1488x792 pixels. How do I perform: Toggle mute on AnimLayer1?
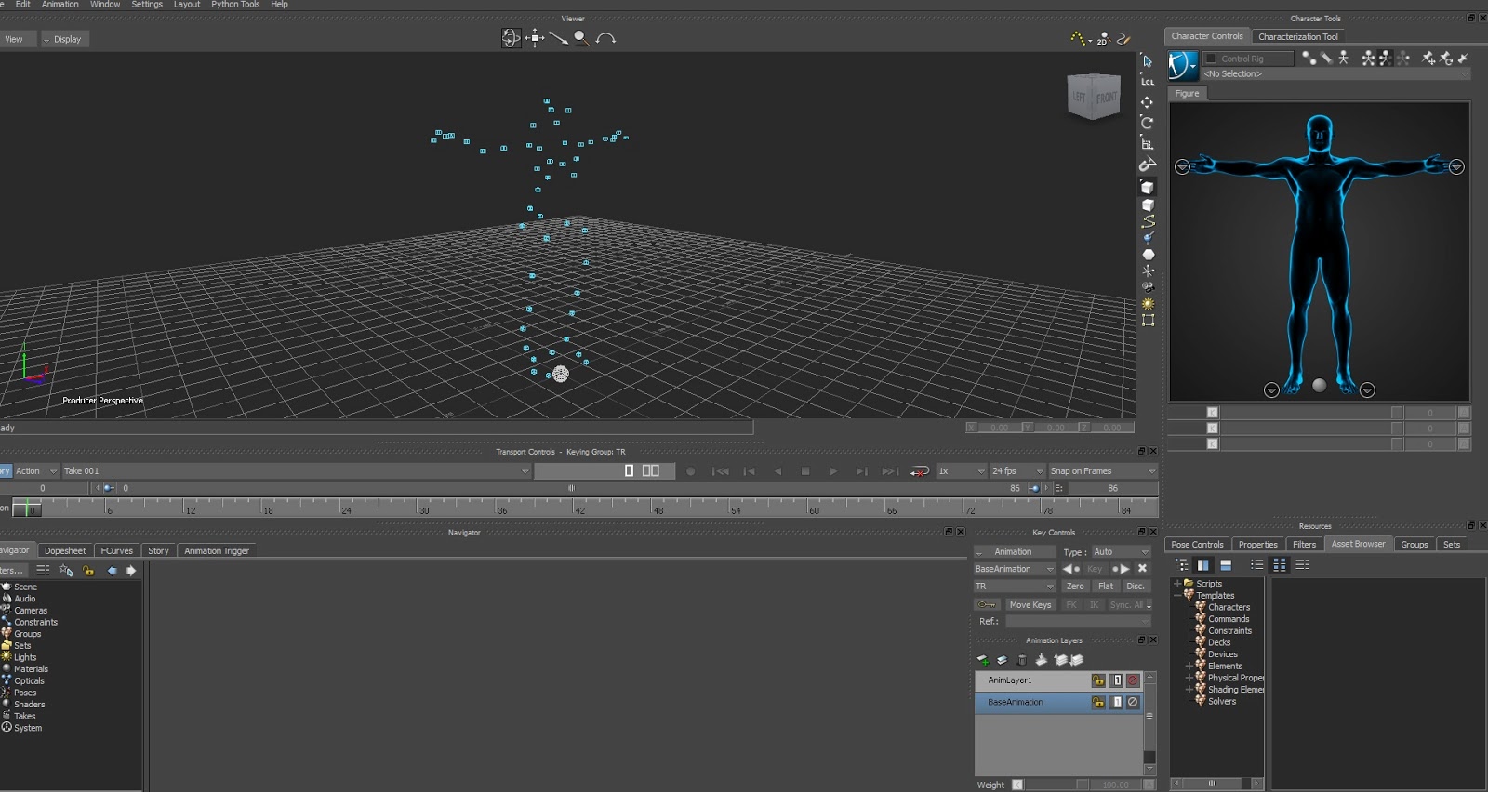tap(1133, 680)
